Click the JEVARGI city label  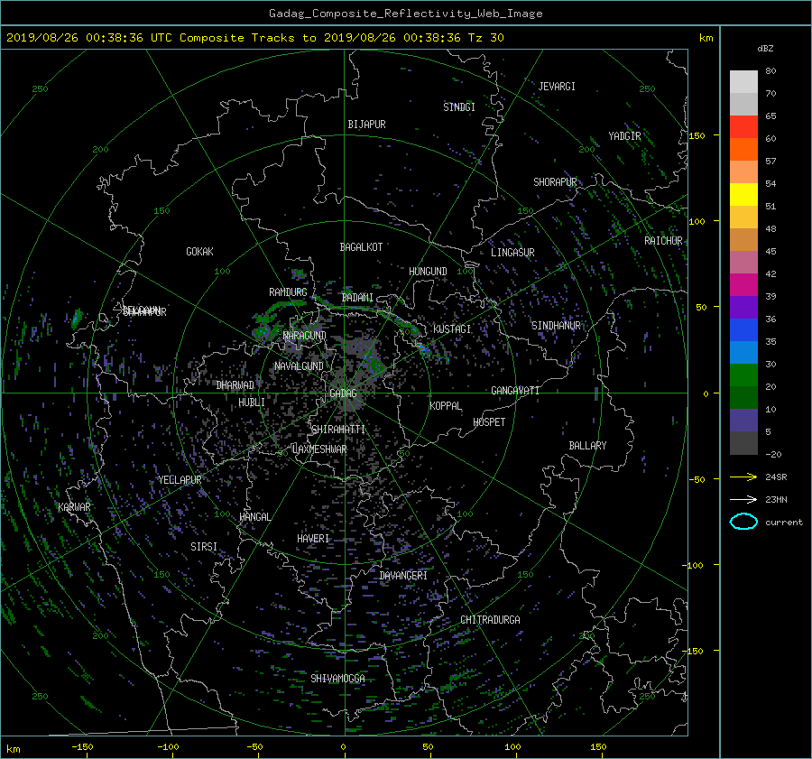coord(557,87)
